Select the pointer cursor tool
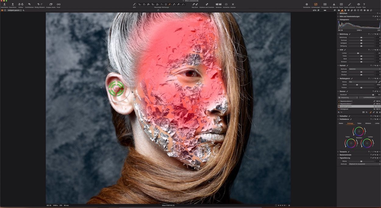Screen dimensions: 381x208 tap(140, 4)
